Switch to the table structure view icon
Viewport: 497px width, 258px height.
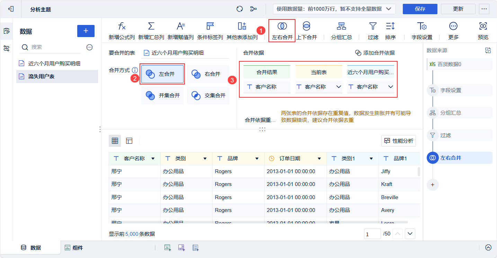click(x=129, y=141)
